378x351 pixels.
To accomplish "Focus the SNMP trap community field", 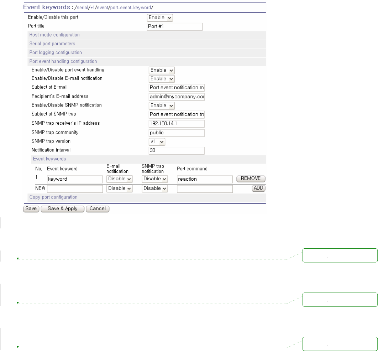I will click(x=177, y=133).
